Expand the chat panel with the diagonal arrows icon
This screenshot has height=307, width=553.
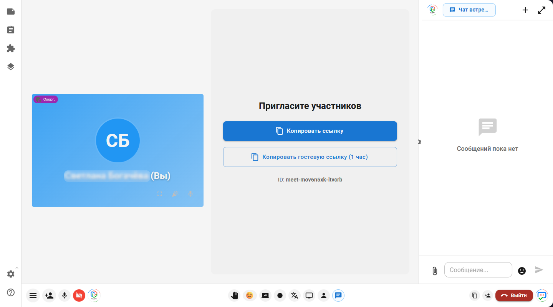click(x=542, y=10)
